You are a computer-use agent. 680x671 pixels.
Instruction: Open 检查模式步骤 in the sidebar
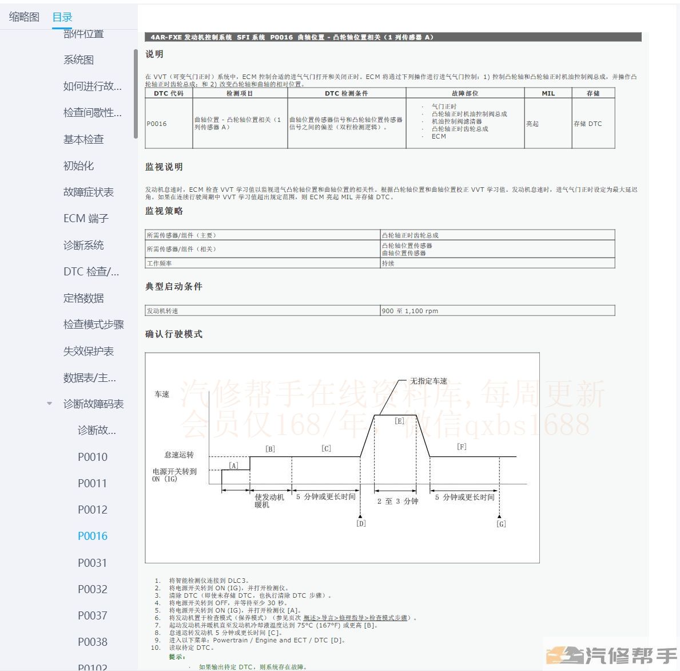tap(94, 325)
